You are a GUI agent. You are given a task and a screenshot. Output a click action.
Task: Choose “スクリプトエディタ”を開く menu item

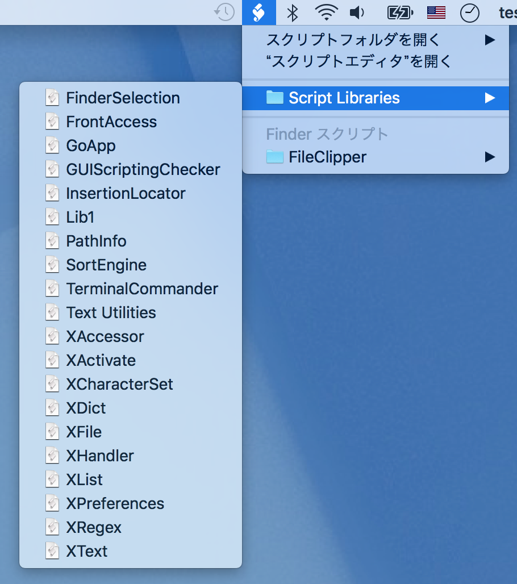click(358, 61)
